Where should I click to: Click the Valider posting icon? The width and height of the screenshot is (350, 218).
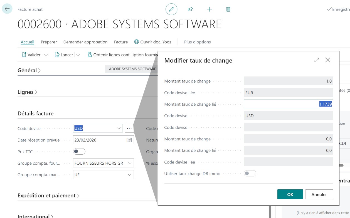pyautogui.click(x=24, y=54)
